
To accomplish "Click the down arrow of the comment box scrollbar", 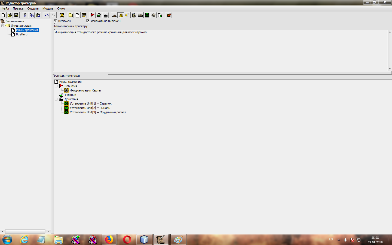I will point(390,69).
